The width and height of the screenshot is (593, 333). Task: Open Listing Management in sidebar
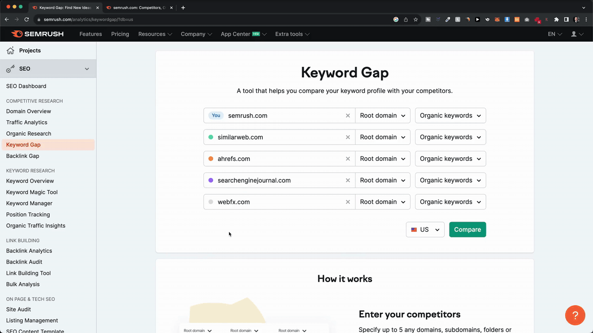tap(32, 321)
